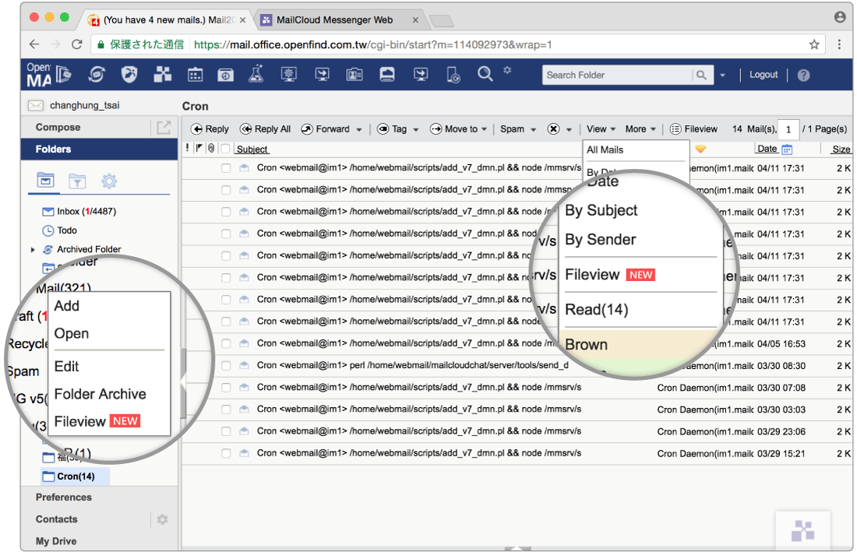The height and width of the screenshot is (552, 857).
Task: Click the magnifier icon in the navy toolbar
Action: [485, 74]
